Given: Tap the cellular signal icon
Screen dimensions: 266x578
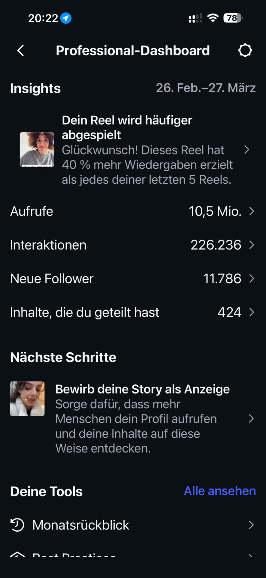Looking at the screenshot, I should pos(195,18).
